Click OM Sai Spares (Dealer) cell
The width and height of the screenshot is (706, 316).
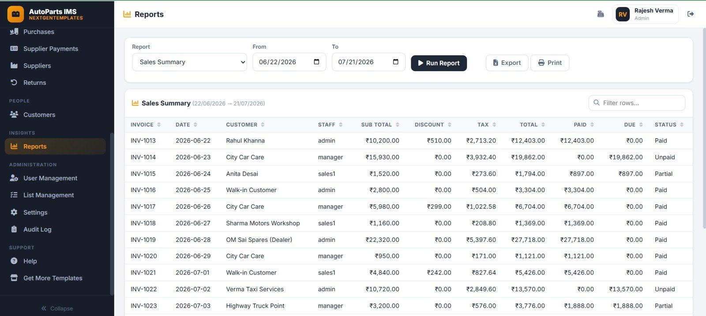259,240
